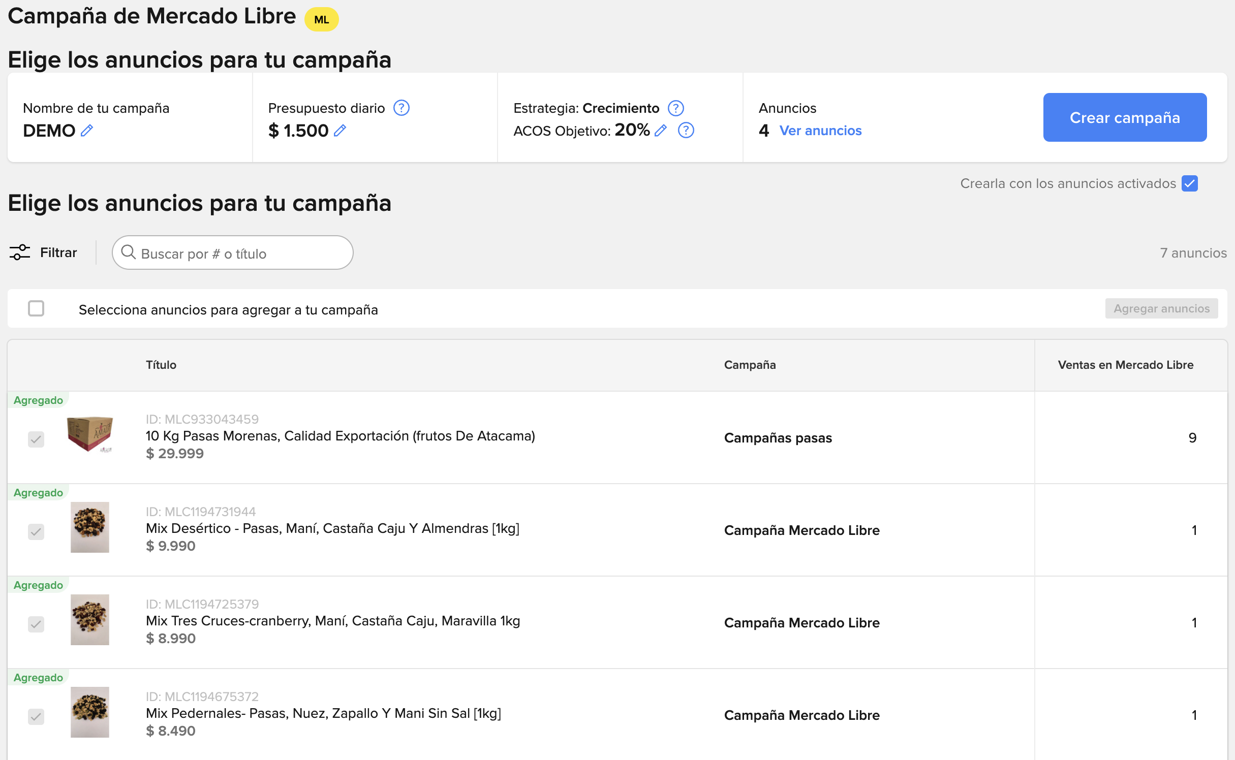
Task: Click sales count 9 for Pasas Morenas
Action: [1192, 437]
